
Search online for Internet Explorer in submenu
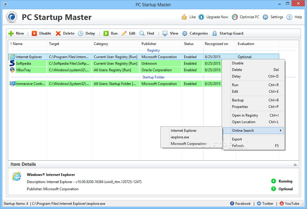pyautogui.click(x=191, y=130)
